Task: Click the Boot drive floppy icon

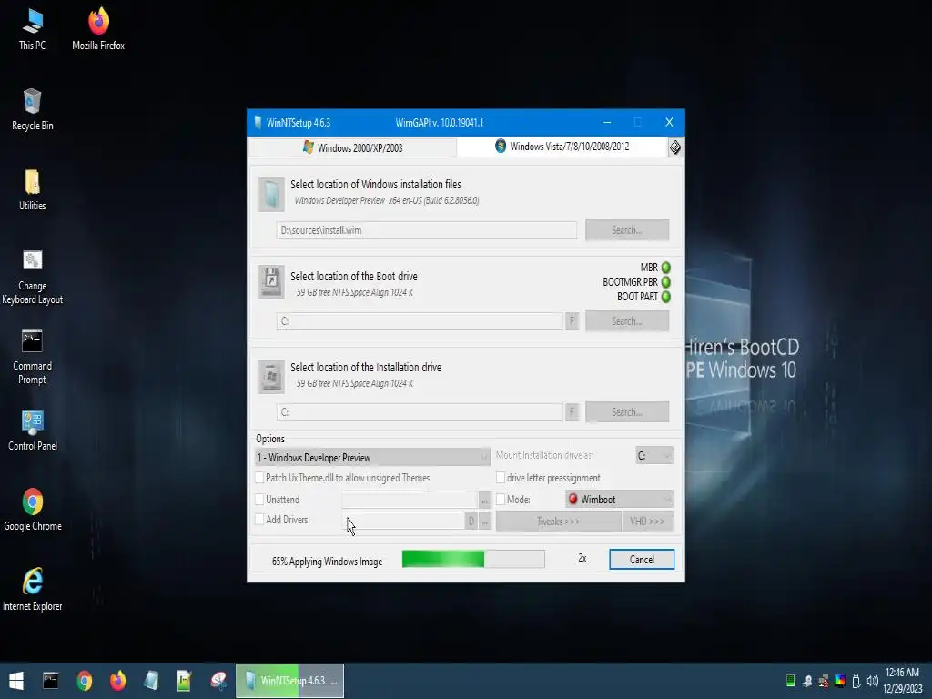Action: [271, 282]
